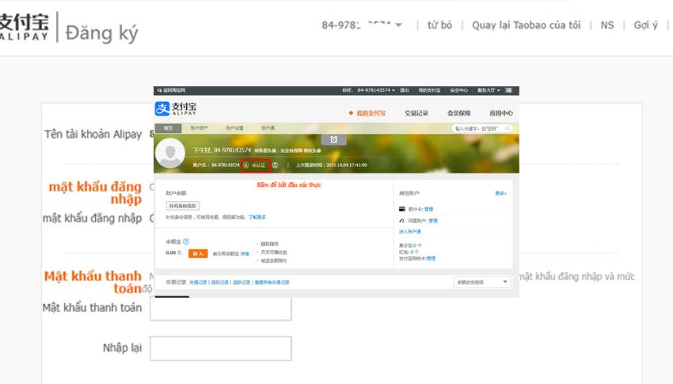This screenshot has height=384, width=673.
Task: Click the 提现记录 link
Action: tap(220, 283)
